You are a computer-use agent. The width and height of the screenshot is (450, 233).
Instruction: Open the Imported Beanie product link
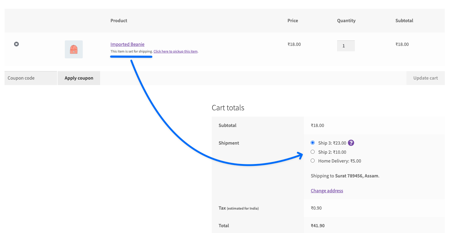[127, 44]
